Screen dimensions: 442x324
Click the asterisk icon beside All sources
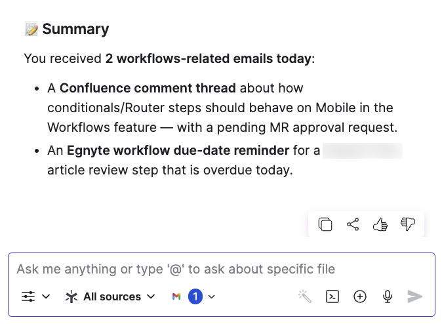coord(71,296)
